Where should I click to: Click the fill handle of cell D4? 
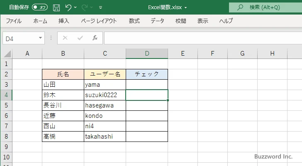click(168, 100)
